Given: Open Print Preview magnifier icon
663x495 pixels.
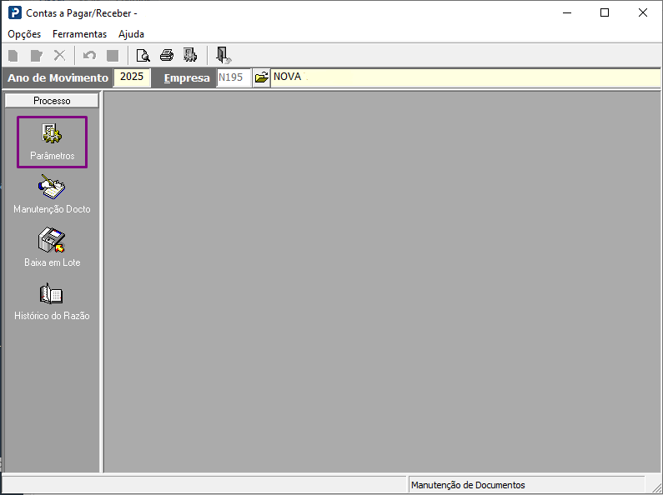Looking at the screenshot, I should pos(143,55).
